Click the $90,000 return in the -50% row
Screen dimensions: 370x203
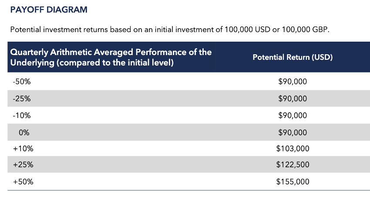coord(293,82)
